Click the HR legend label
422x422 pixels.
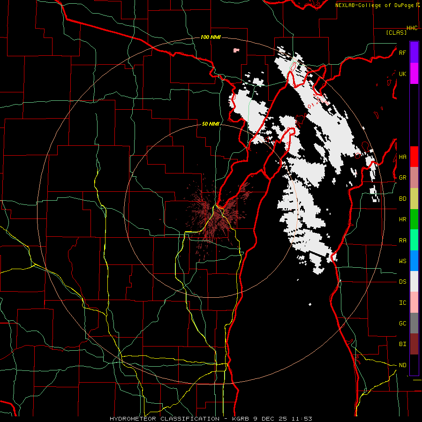[402, 219]
